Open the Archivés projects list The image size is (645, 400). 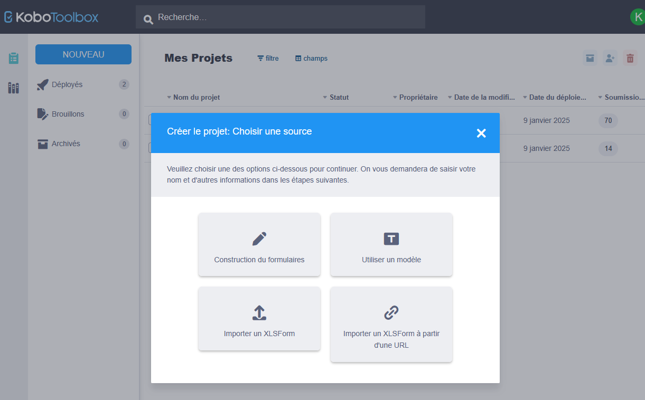[66, 144]
